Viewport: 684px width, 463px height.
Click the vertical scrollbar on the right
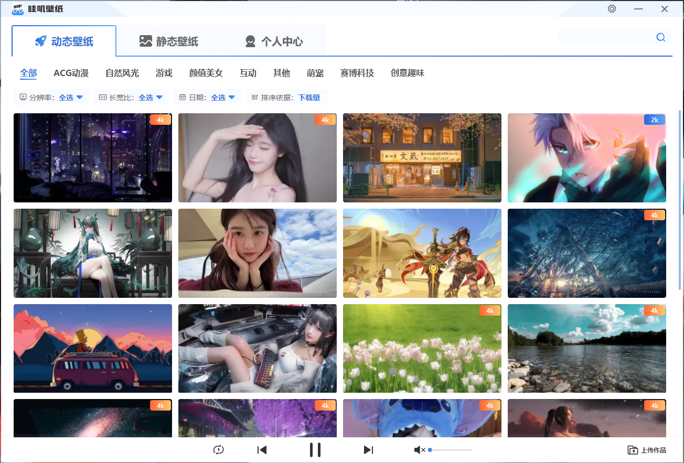680,199
